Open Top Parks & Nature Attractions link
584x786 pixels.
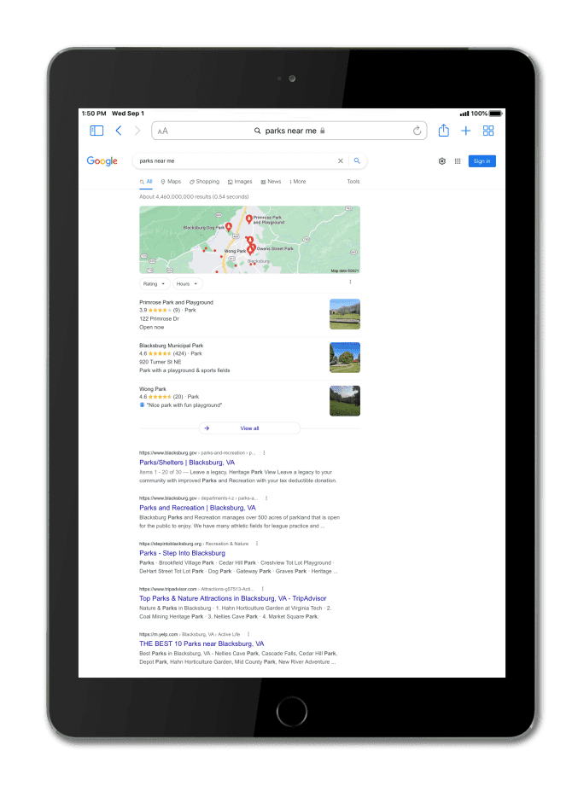[x=232, y=598]
